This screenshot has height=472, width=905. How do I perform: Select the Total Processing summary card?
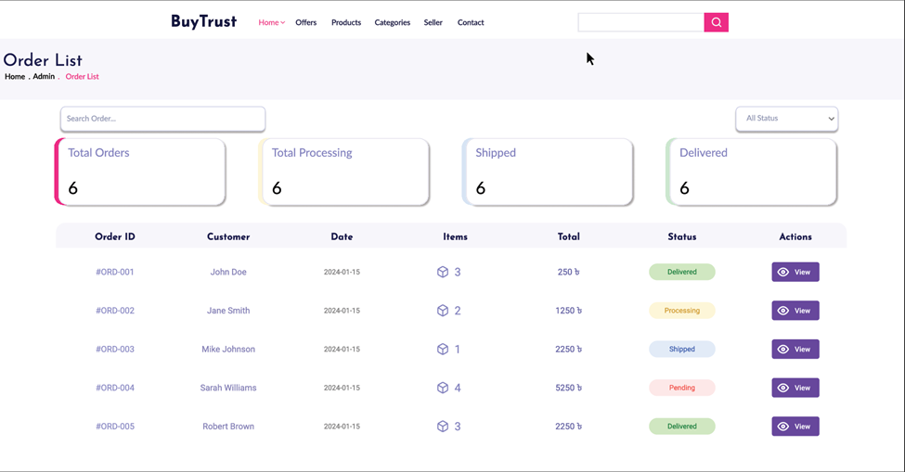click(344, 172)
